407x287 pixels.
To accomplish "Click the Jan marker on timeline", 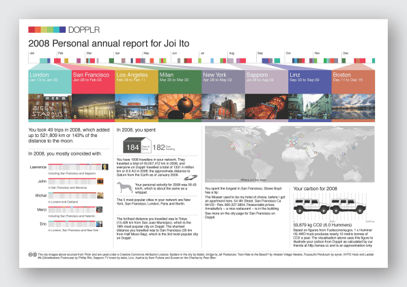I will [x=32, y=53].
